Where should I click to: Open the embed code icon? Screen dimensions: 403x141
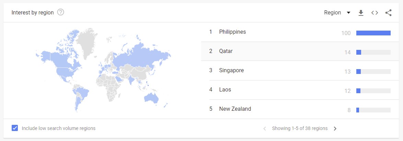click(375, 13)
